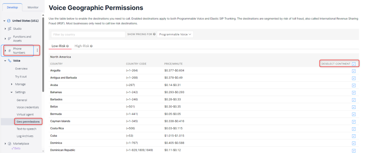Open the Phone Numbers three-dot menu
Screen dimensions: 367x153
coord(37,51)
